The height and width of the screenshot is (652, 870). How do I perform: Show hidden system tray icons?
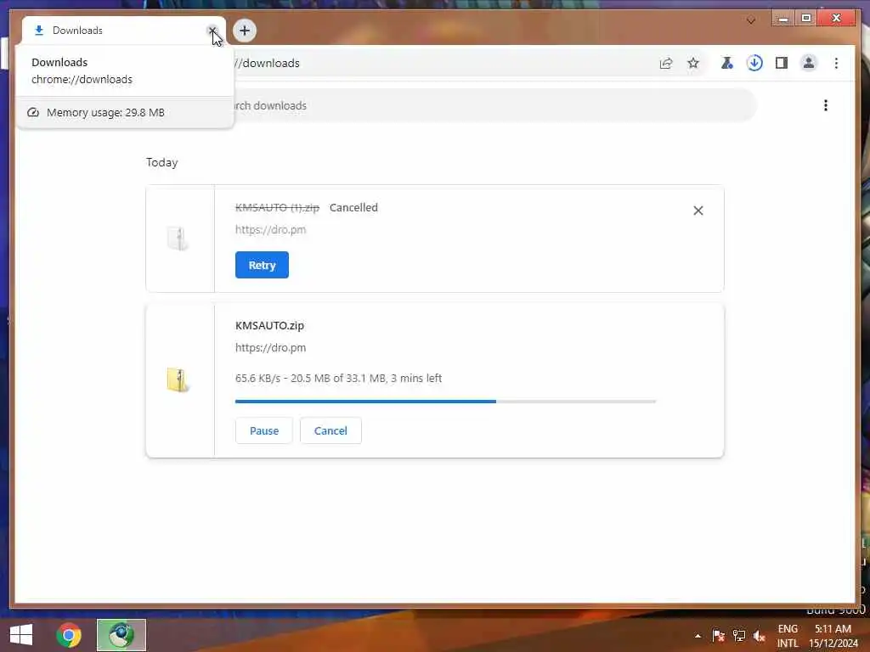click(698, 636)
